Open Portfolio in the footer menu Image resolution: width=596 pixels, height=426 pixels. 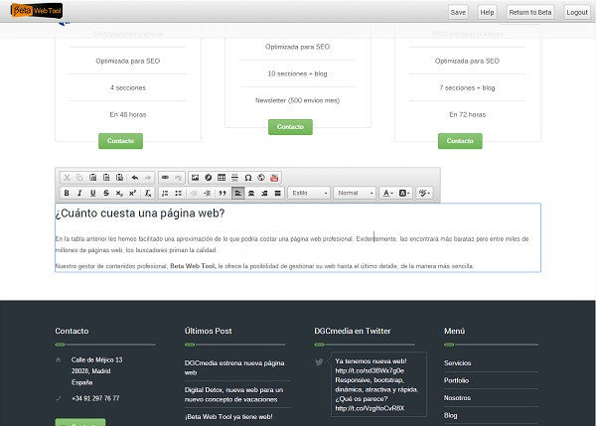pyautogui.click(x=457, y=380)
